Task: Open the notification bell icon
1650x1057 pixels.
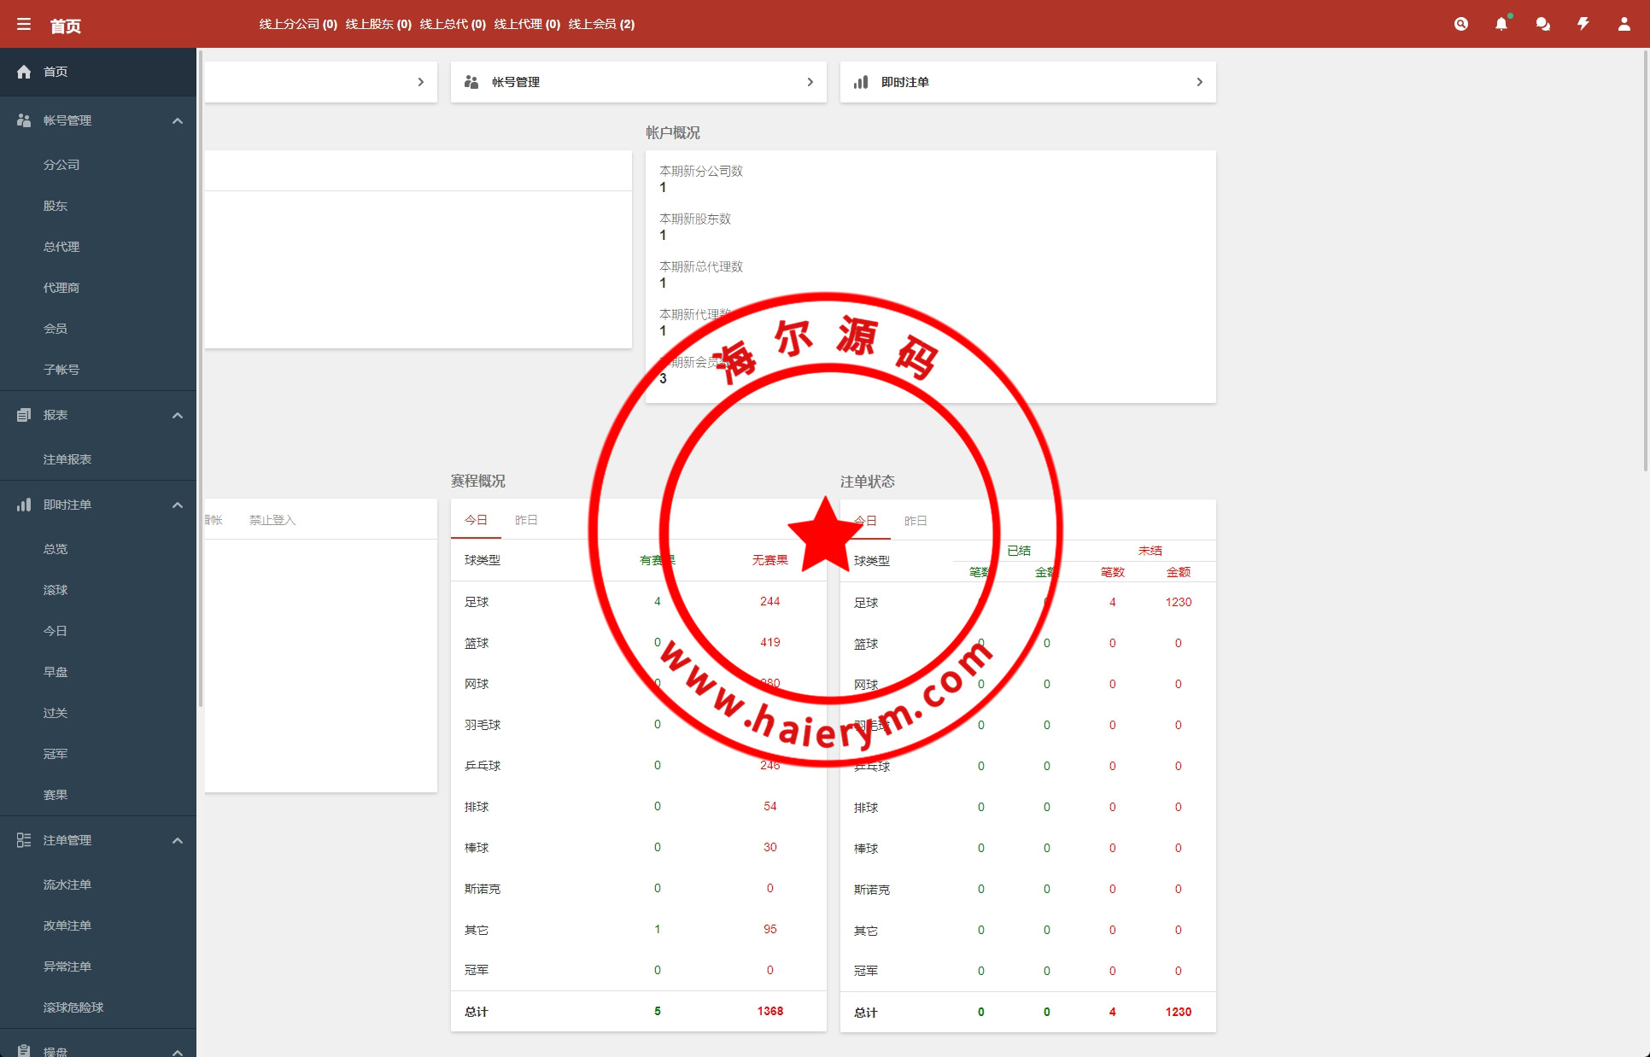Action: point(1501,24)
